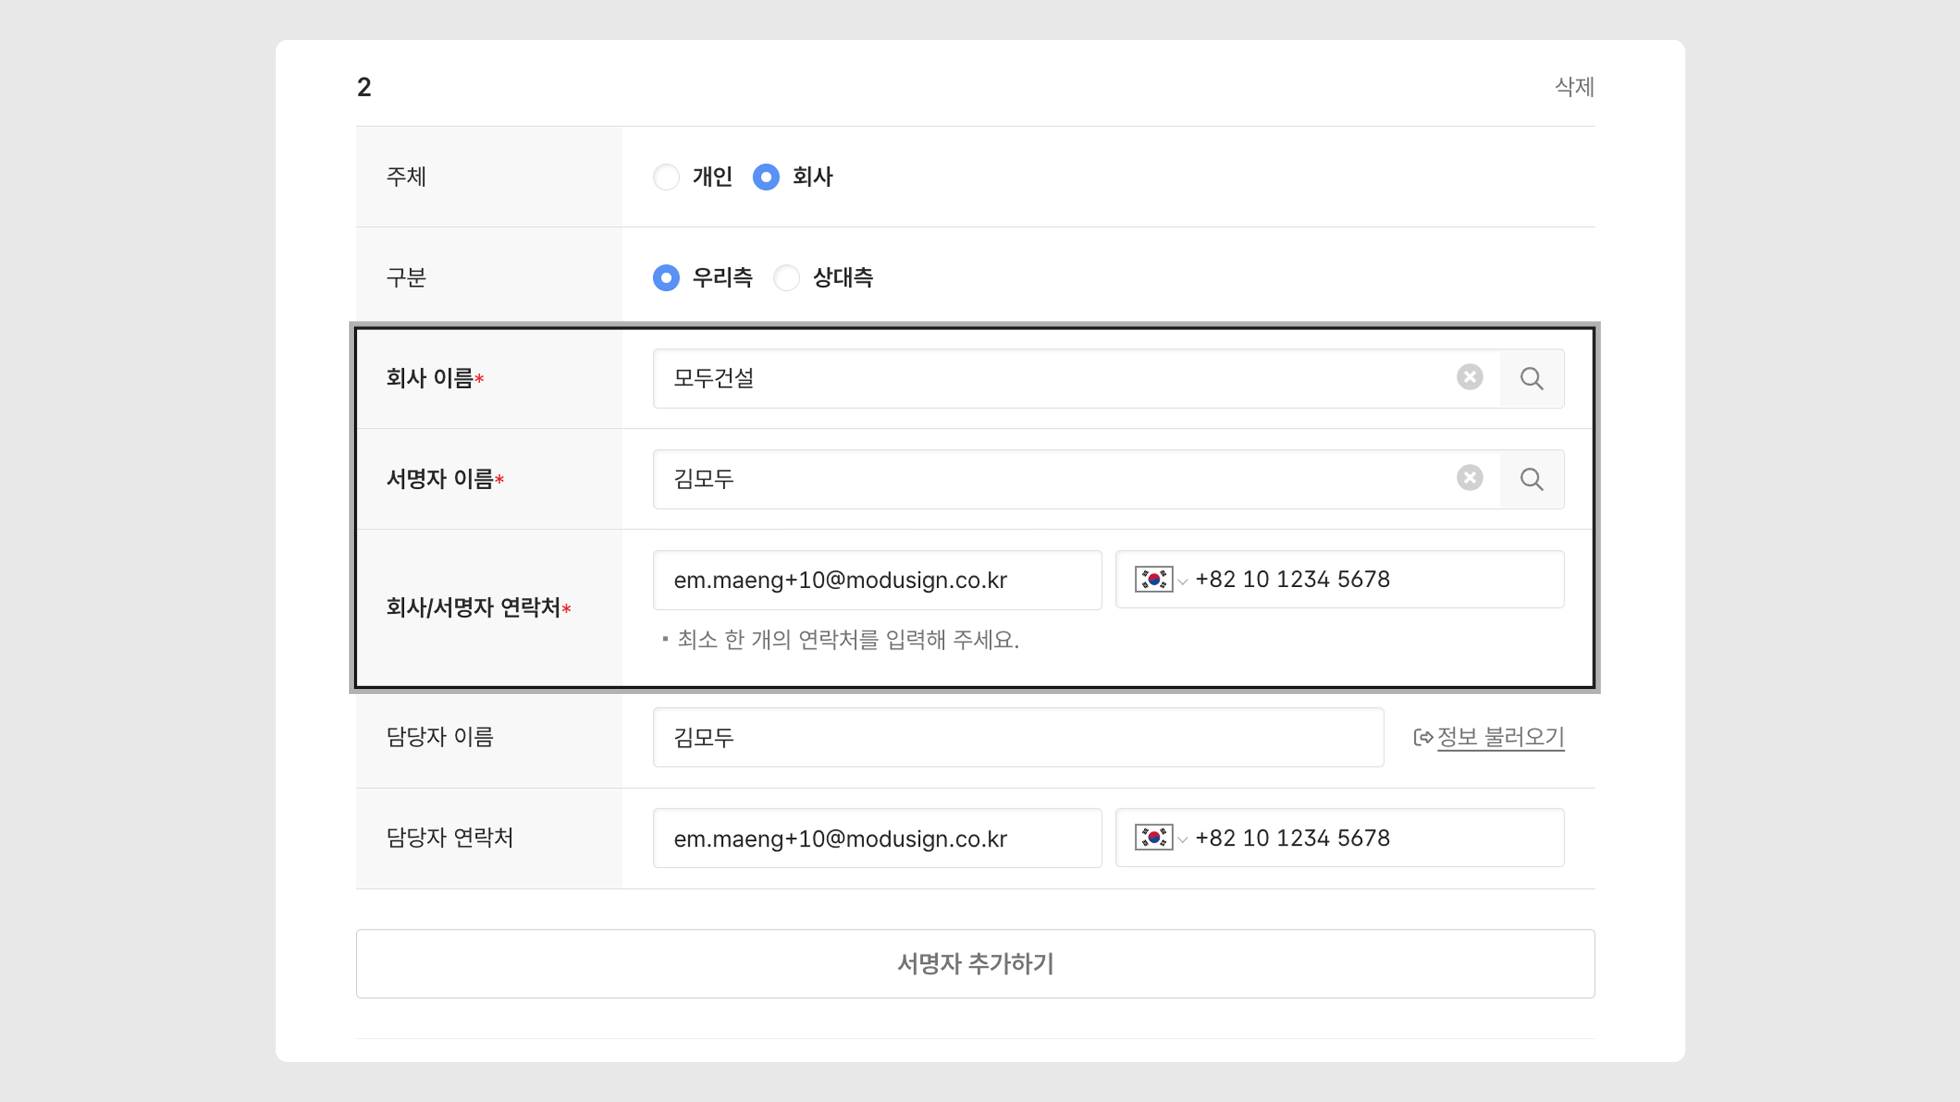The height and width of the screenshot is (1102, 1960).
Task: Click the 정보 불러오기 import icon
Action: 1423,737
